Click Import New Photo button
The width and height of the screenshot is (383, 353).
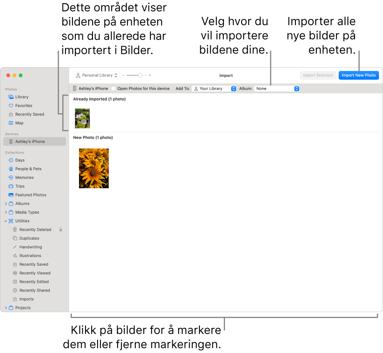359,75
